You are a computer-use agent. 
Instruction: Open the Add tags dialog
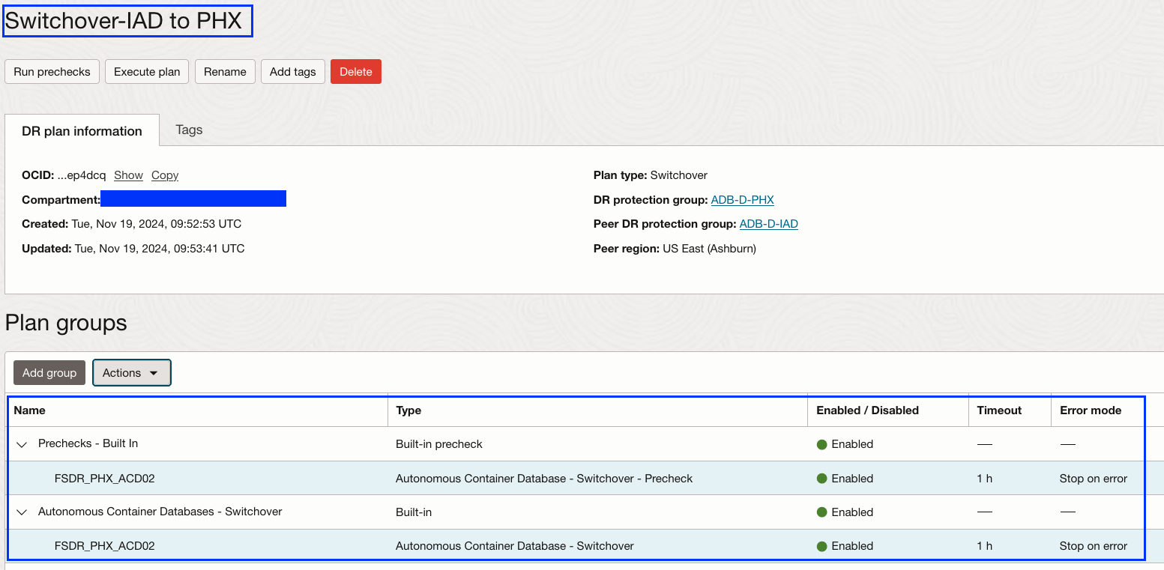293,72
